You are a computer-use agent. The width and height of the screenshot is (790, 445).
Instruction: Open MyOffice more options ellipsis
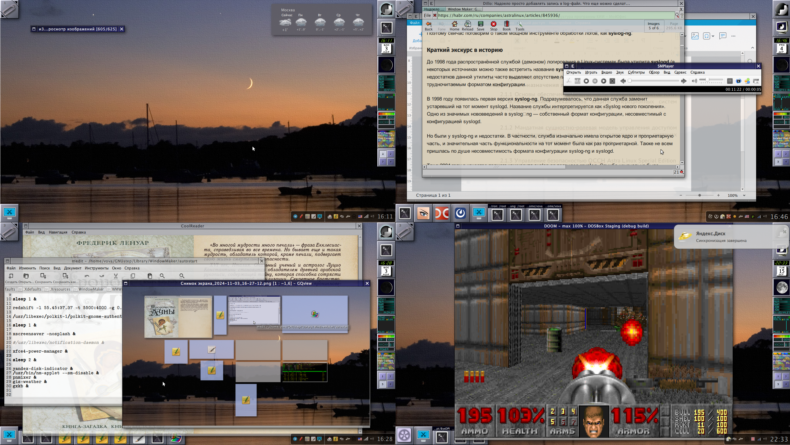coord(733,36)
